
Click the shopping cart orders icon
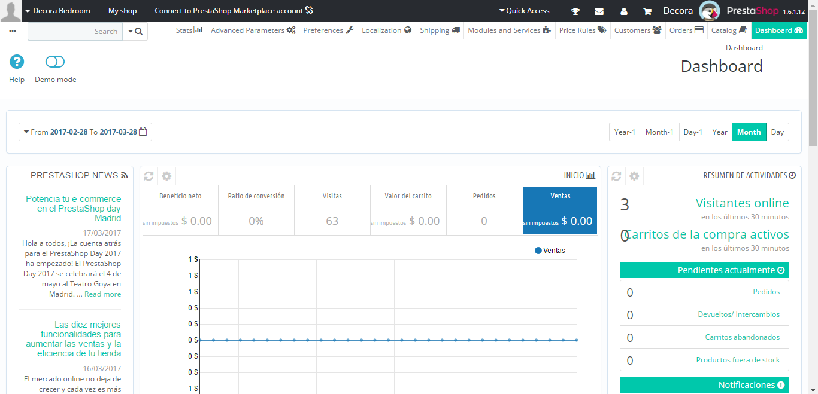tap(647, 11)
